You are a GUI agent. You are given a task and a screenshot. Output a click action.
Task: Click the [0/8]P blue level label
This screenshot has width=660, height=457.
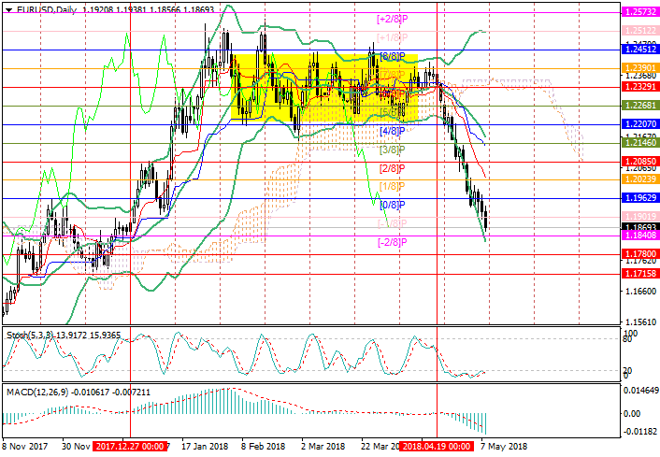(391, 204)
